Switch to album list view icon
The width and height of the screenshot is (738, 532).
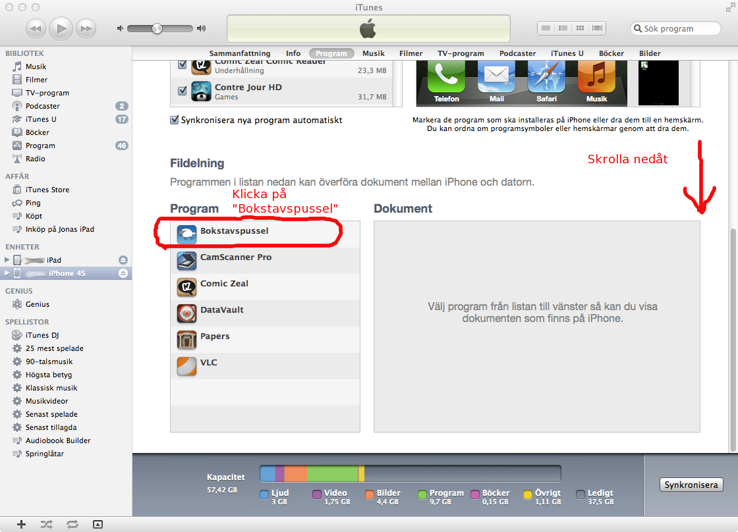pos(563,28)
